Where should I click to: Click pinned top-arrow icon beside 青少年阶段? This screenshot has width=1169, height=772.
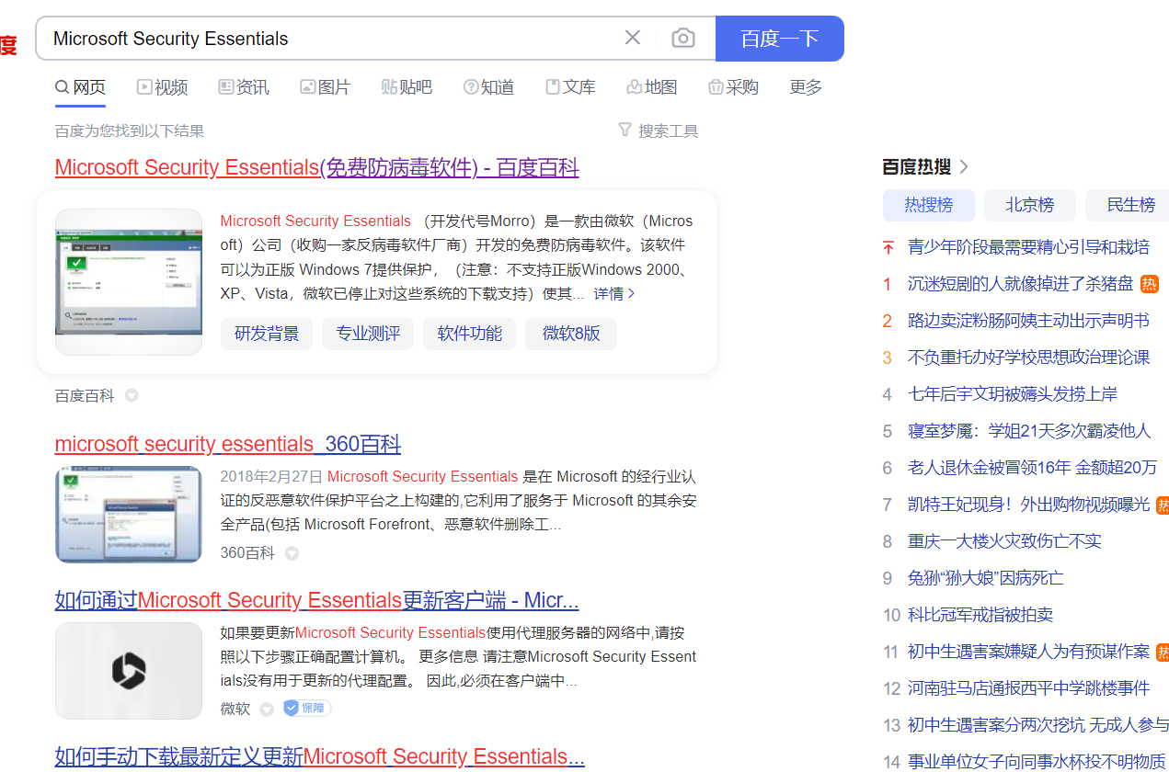pos(888,247)
